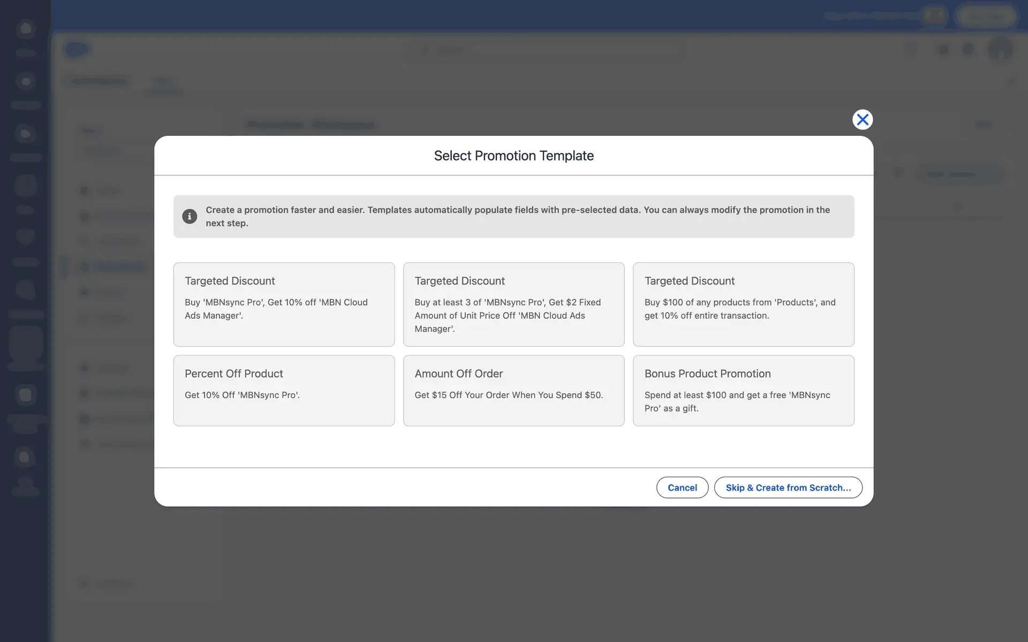Image resolution: width=1028 pixels, height=642 pixels.
Task: Click the Select Promotion Template heading
Action: pos(513,156)
